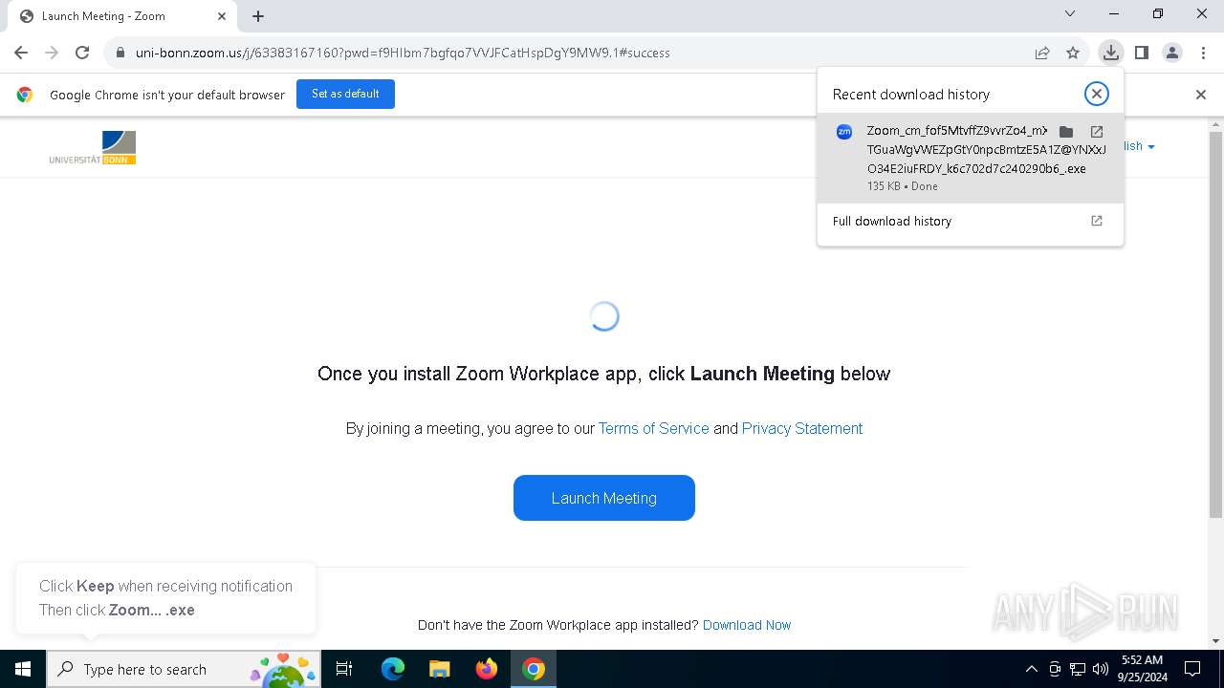Click the page vertical scrollbar

point(1215,325)
